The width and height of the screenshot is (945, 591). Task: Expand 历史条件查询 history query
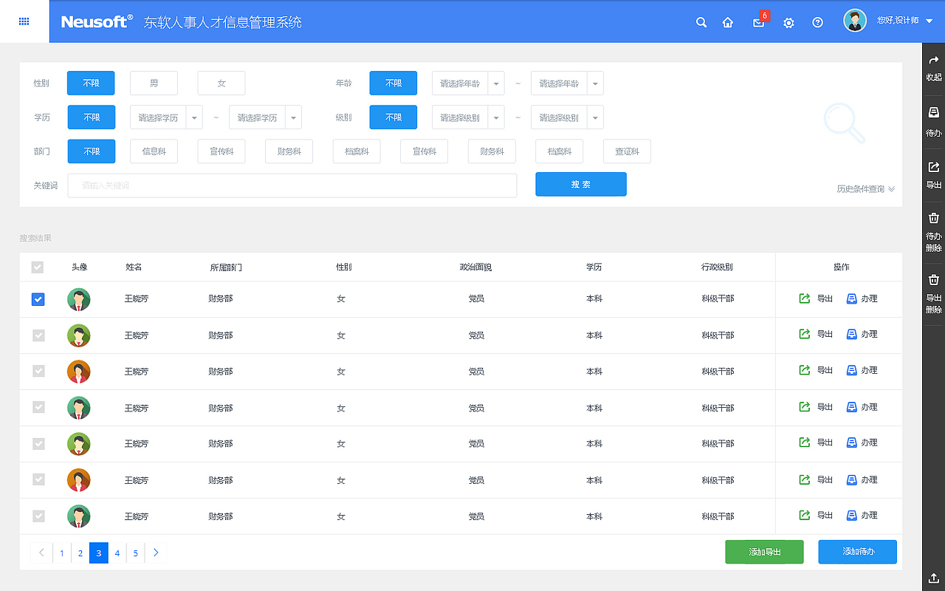[x=866, y=189]
